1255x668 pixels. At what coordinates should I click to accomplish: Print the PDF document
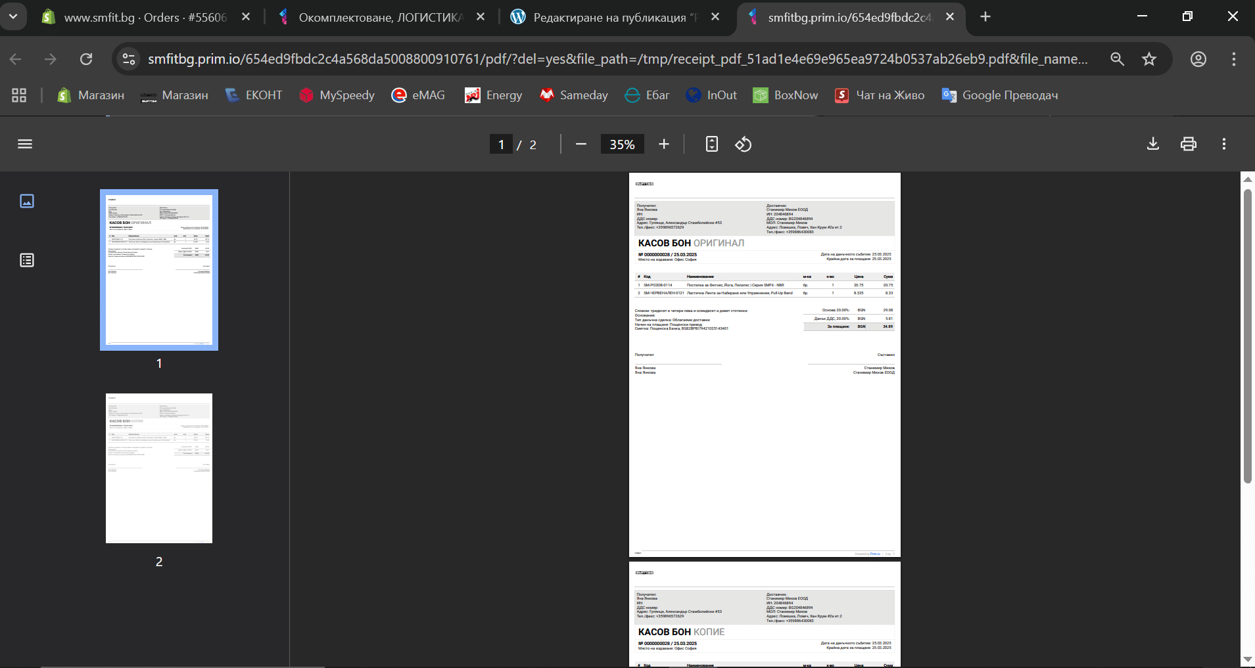1188,144
